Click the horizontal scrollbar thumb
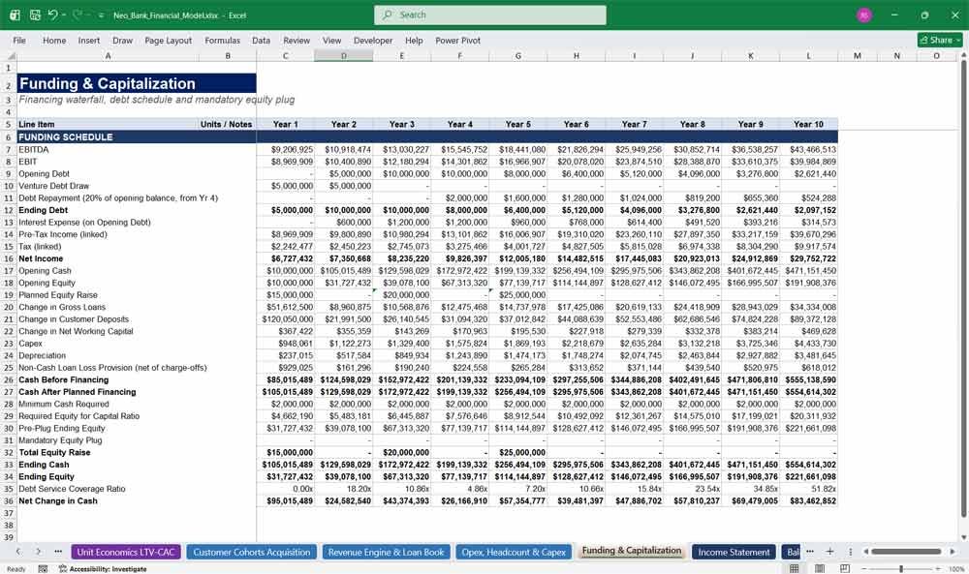The image size is (969, 574). (x=906, y=552)
